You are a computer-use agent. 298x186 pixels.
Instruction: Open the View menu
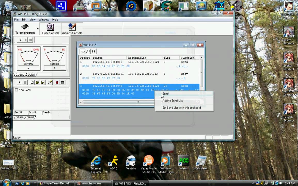(33, 20)
